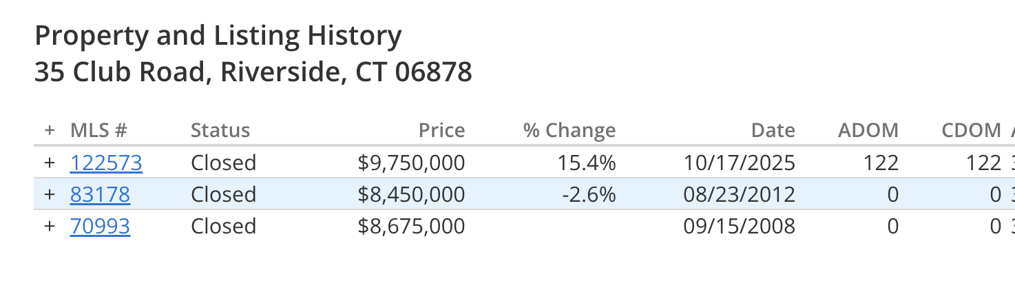The width and height of the screenshot is (1015, 281).
Task: Click the 10/17/2025 closed date cell
Action: point(740,163)
